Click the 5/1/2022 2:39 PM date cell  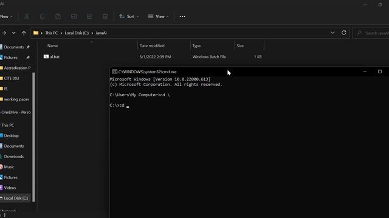155,56
